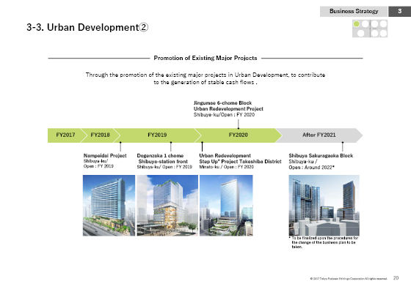Click 'Shibuya-ku/Open : FY 2020' text
Viewport: 411px width, 284px height.
point(224,114)
